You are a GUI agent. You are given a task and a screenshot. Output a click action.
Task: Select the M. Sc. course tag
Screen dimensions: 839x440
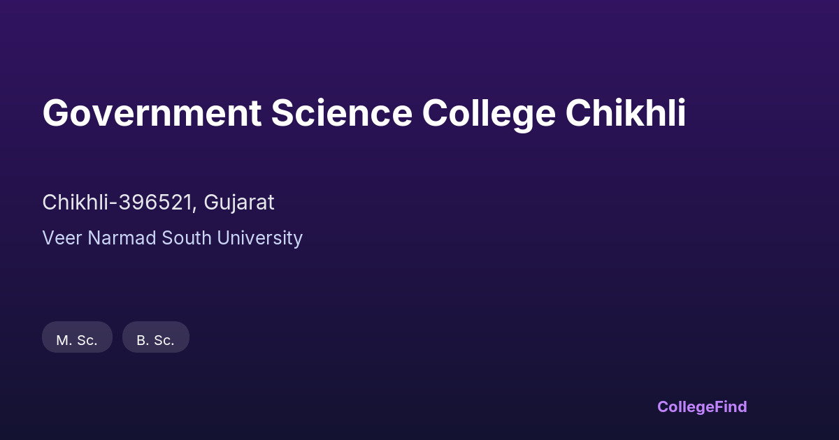(77, 338)
